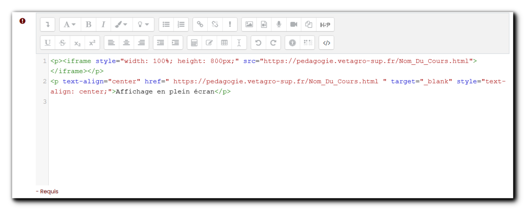Toggle underline formatting

[47, 42]
